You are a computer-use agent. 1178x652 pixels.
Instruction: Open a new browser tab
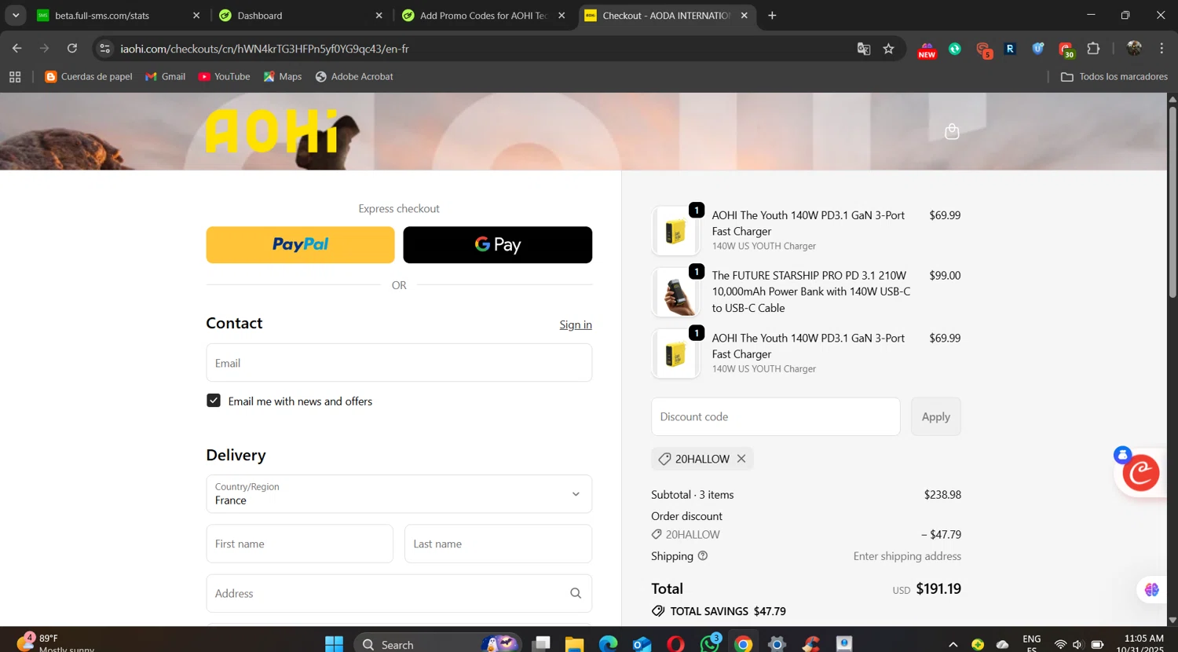(772, 16)
